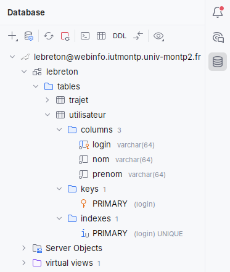
Task: Click the keys folder icon
Action: click(x=72, y=189)
